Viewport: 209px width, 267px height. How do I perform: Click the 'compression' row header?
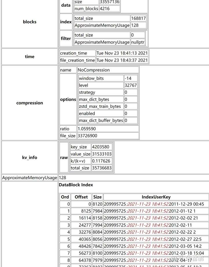tap(30, 103)
